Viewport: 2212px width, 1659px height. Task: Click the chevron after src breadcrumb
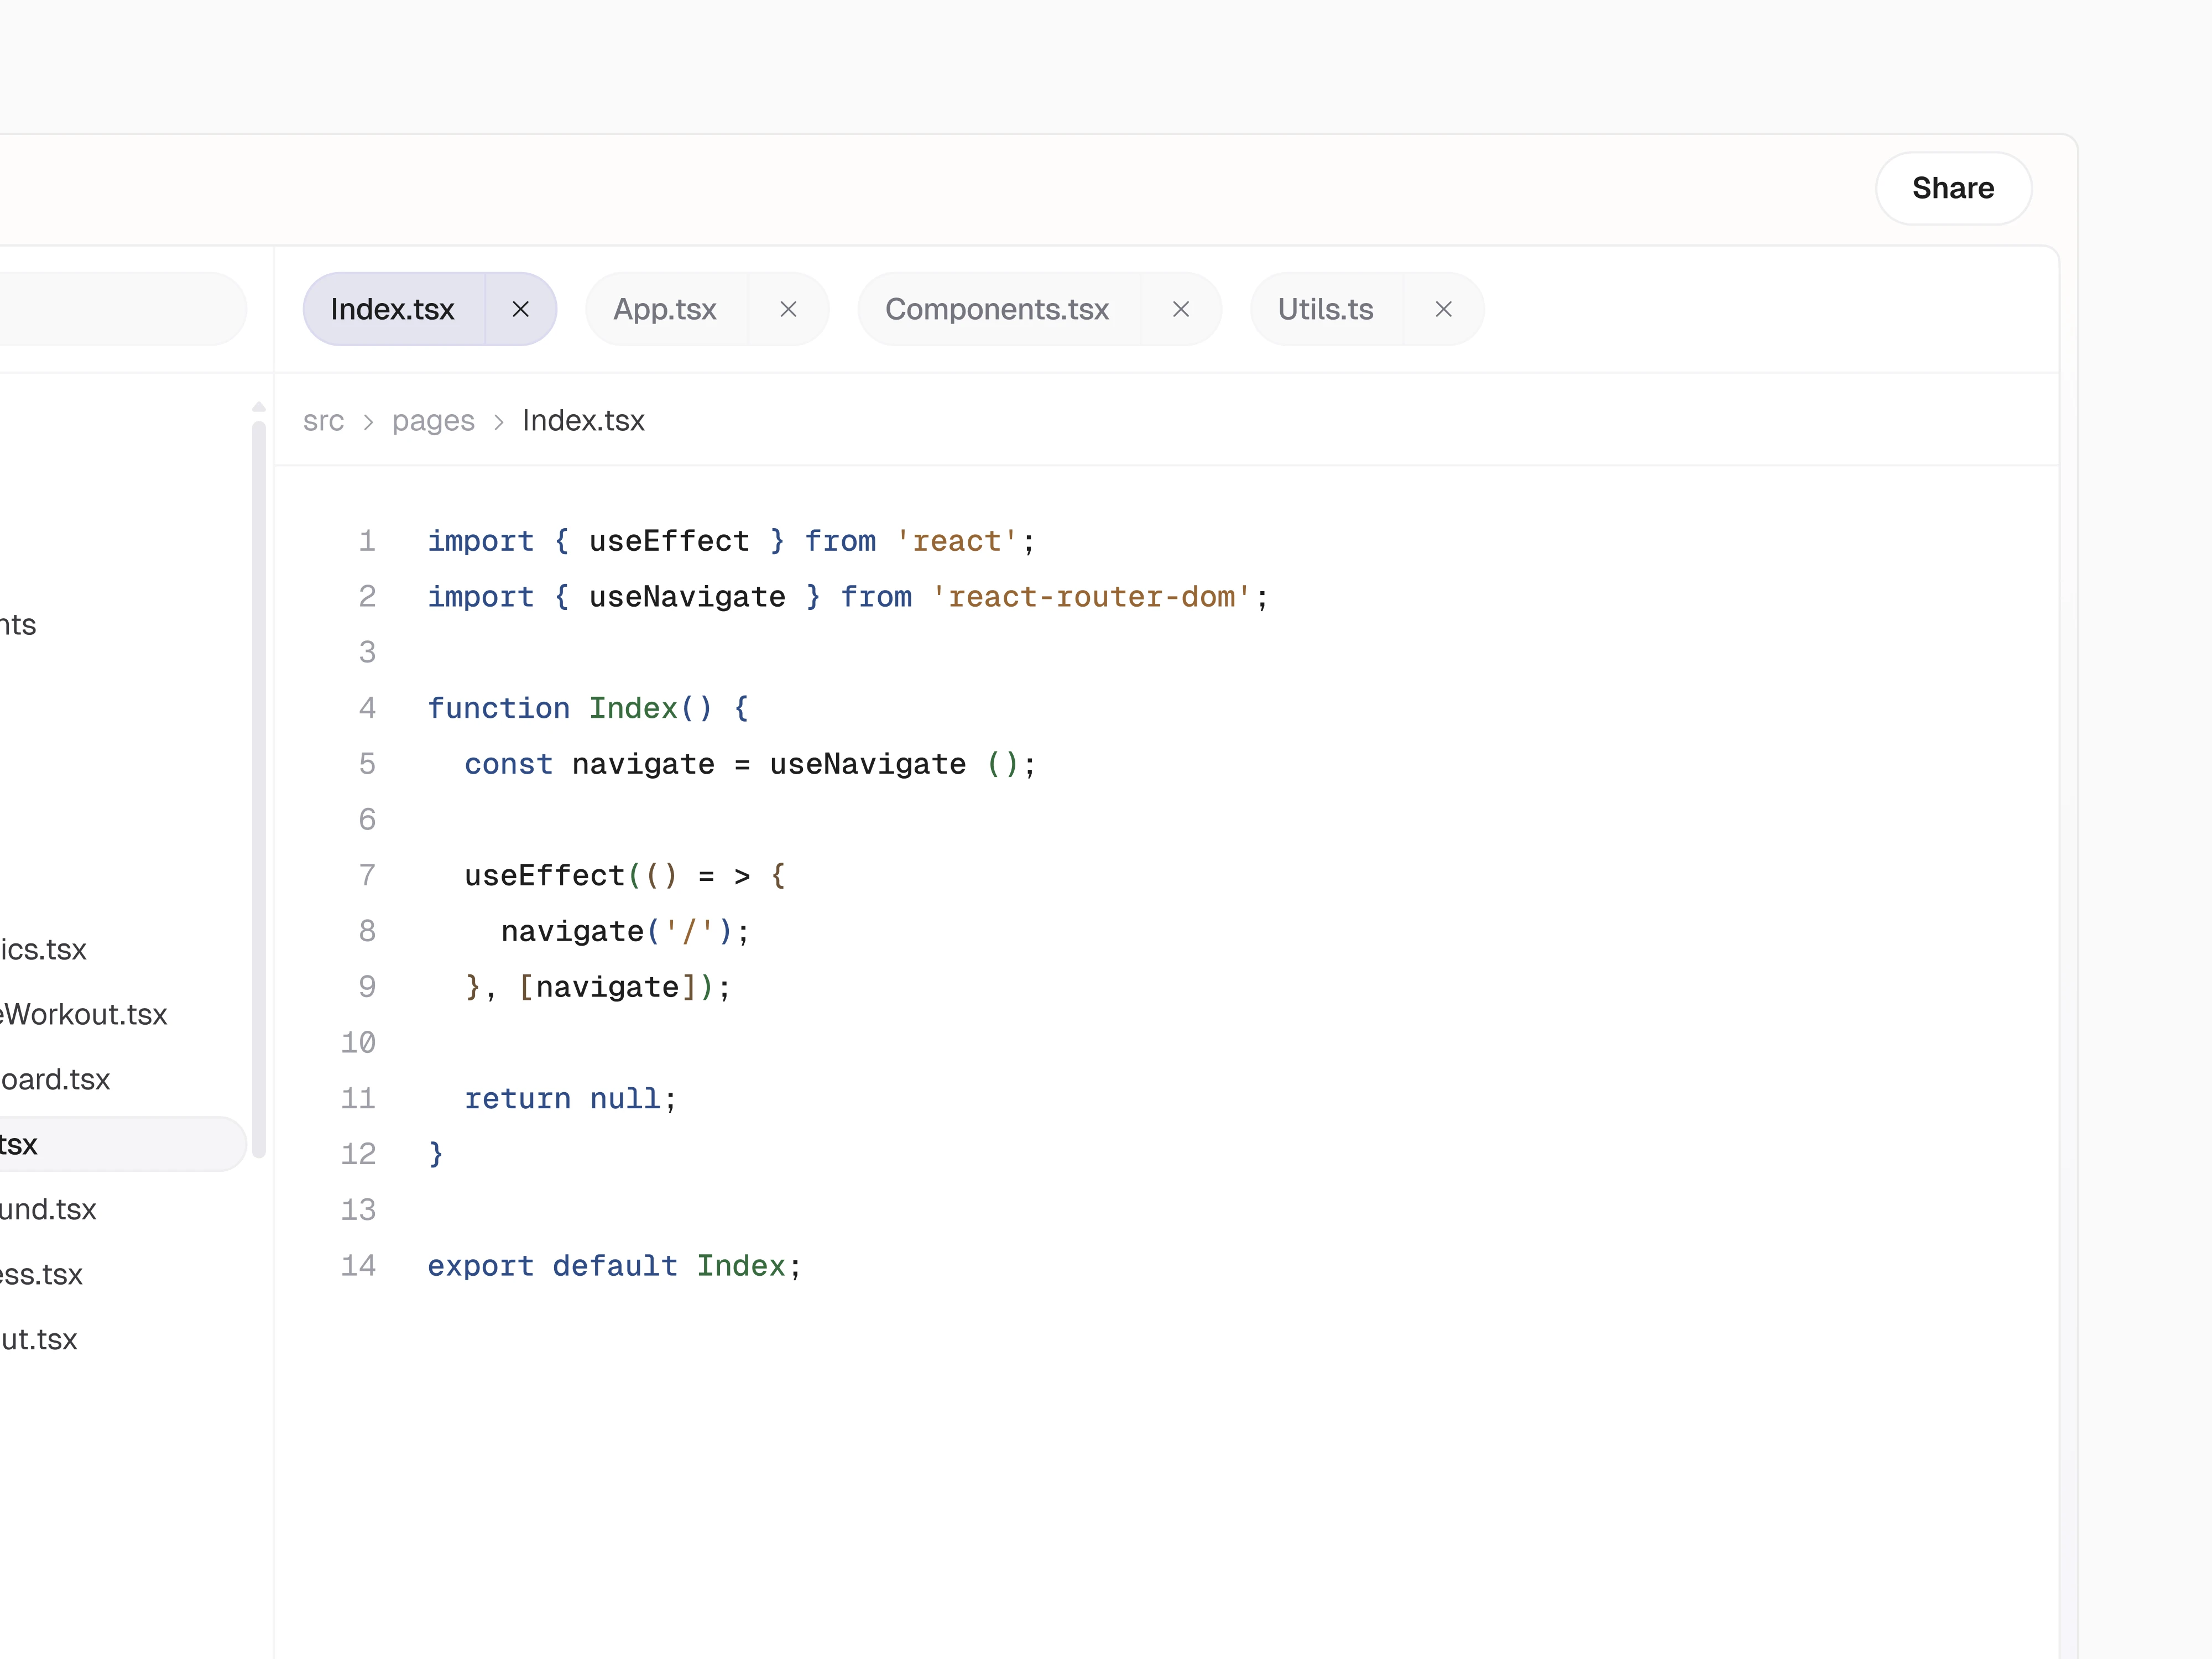[x=368, y=422]
